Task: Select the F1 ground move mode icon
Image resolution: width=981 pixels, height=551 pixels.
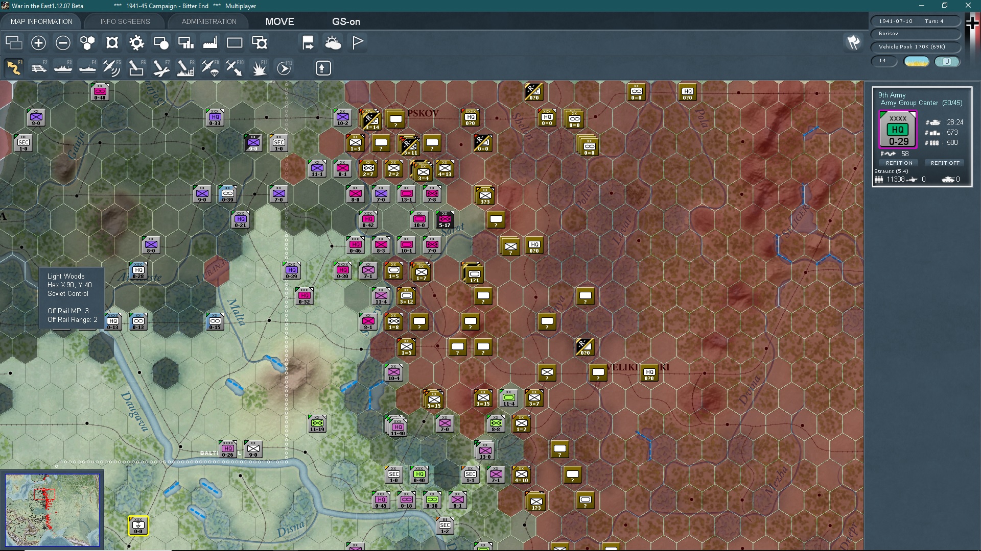Action: [14, 68]
